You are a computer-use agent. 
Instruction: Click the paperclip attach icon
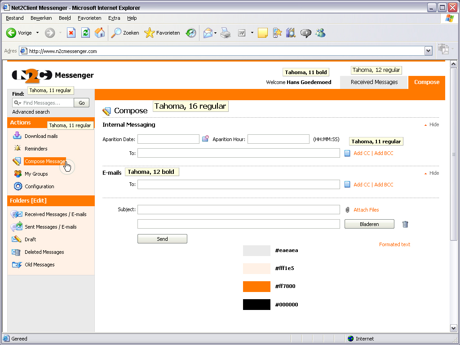347,210
